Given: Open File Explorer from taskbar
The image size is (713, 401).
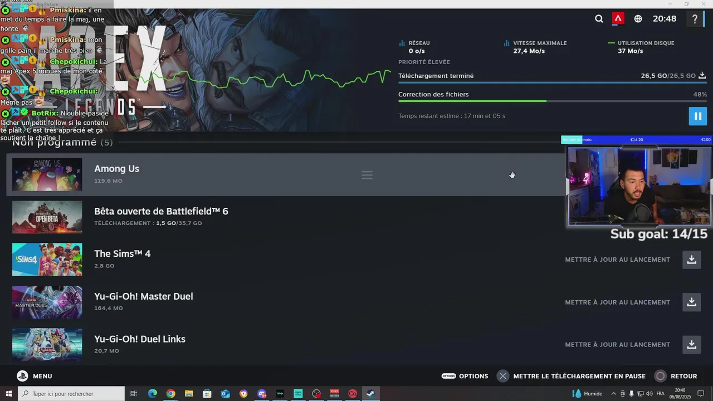Looking at the screenshot, I should pyautogui.click(x=189, y=394).
